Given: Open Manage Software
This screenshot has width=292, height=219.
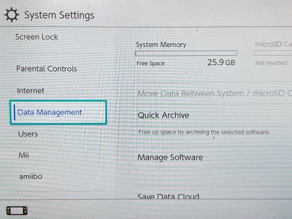Looking at the screenshot, I should [170, 157].
